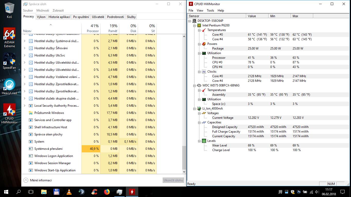
Task: Open the SpeedFan desktop shortcut
Action: click(x=9, y=61)
